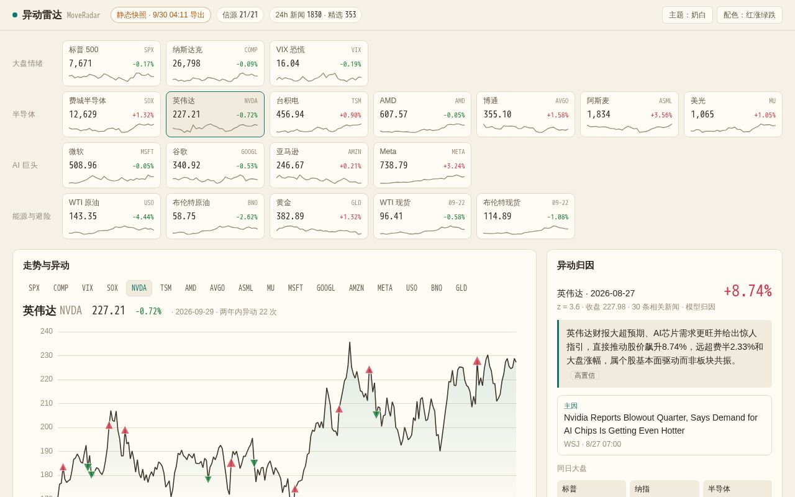Switch to the SPX chart tab
Viewport: 795px width, 497px height.
[x=34, y=288]
